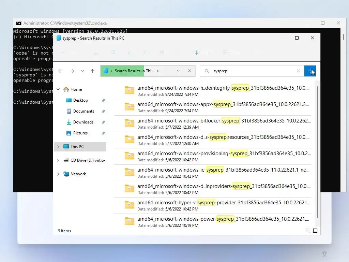Focus the sysprep search field
The height and width of the screenshot is (262, 349).
(x=252, y=71)
